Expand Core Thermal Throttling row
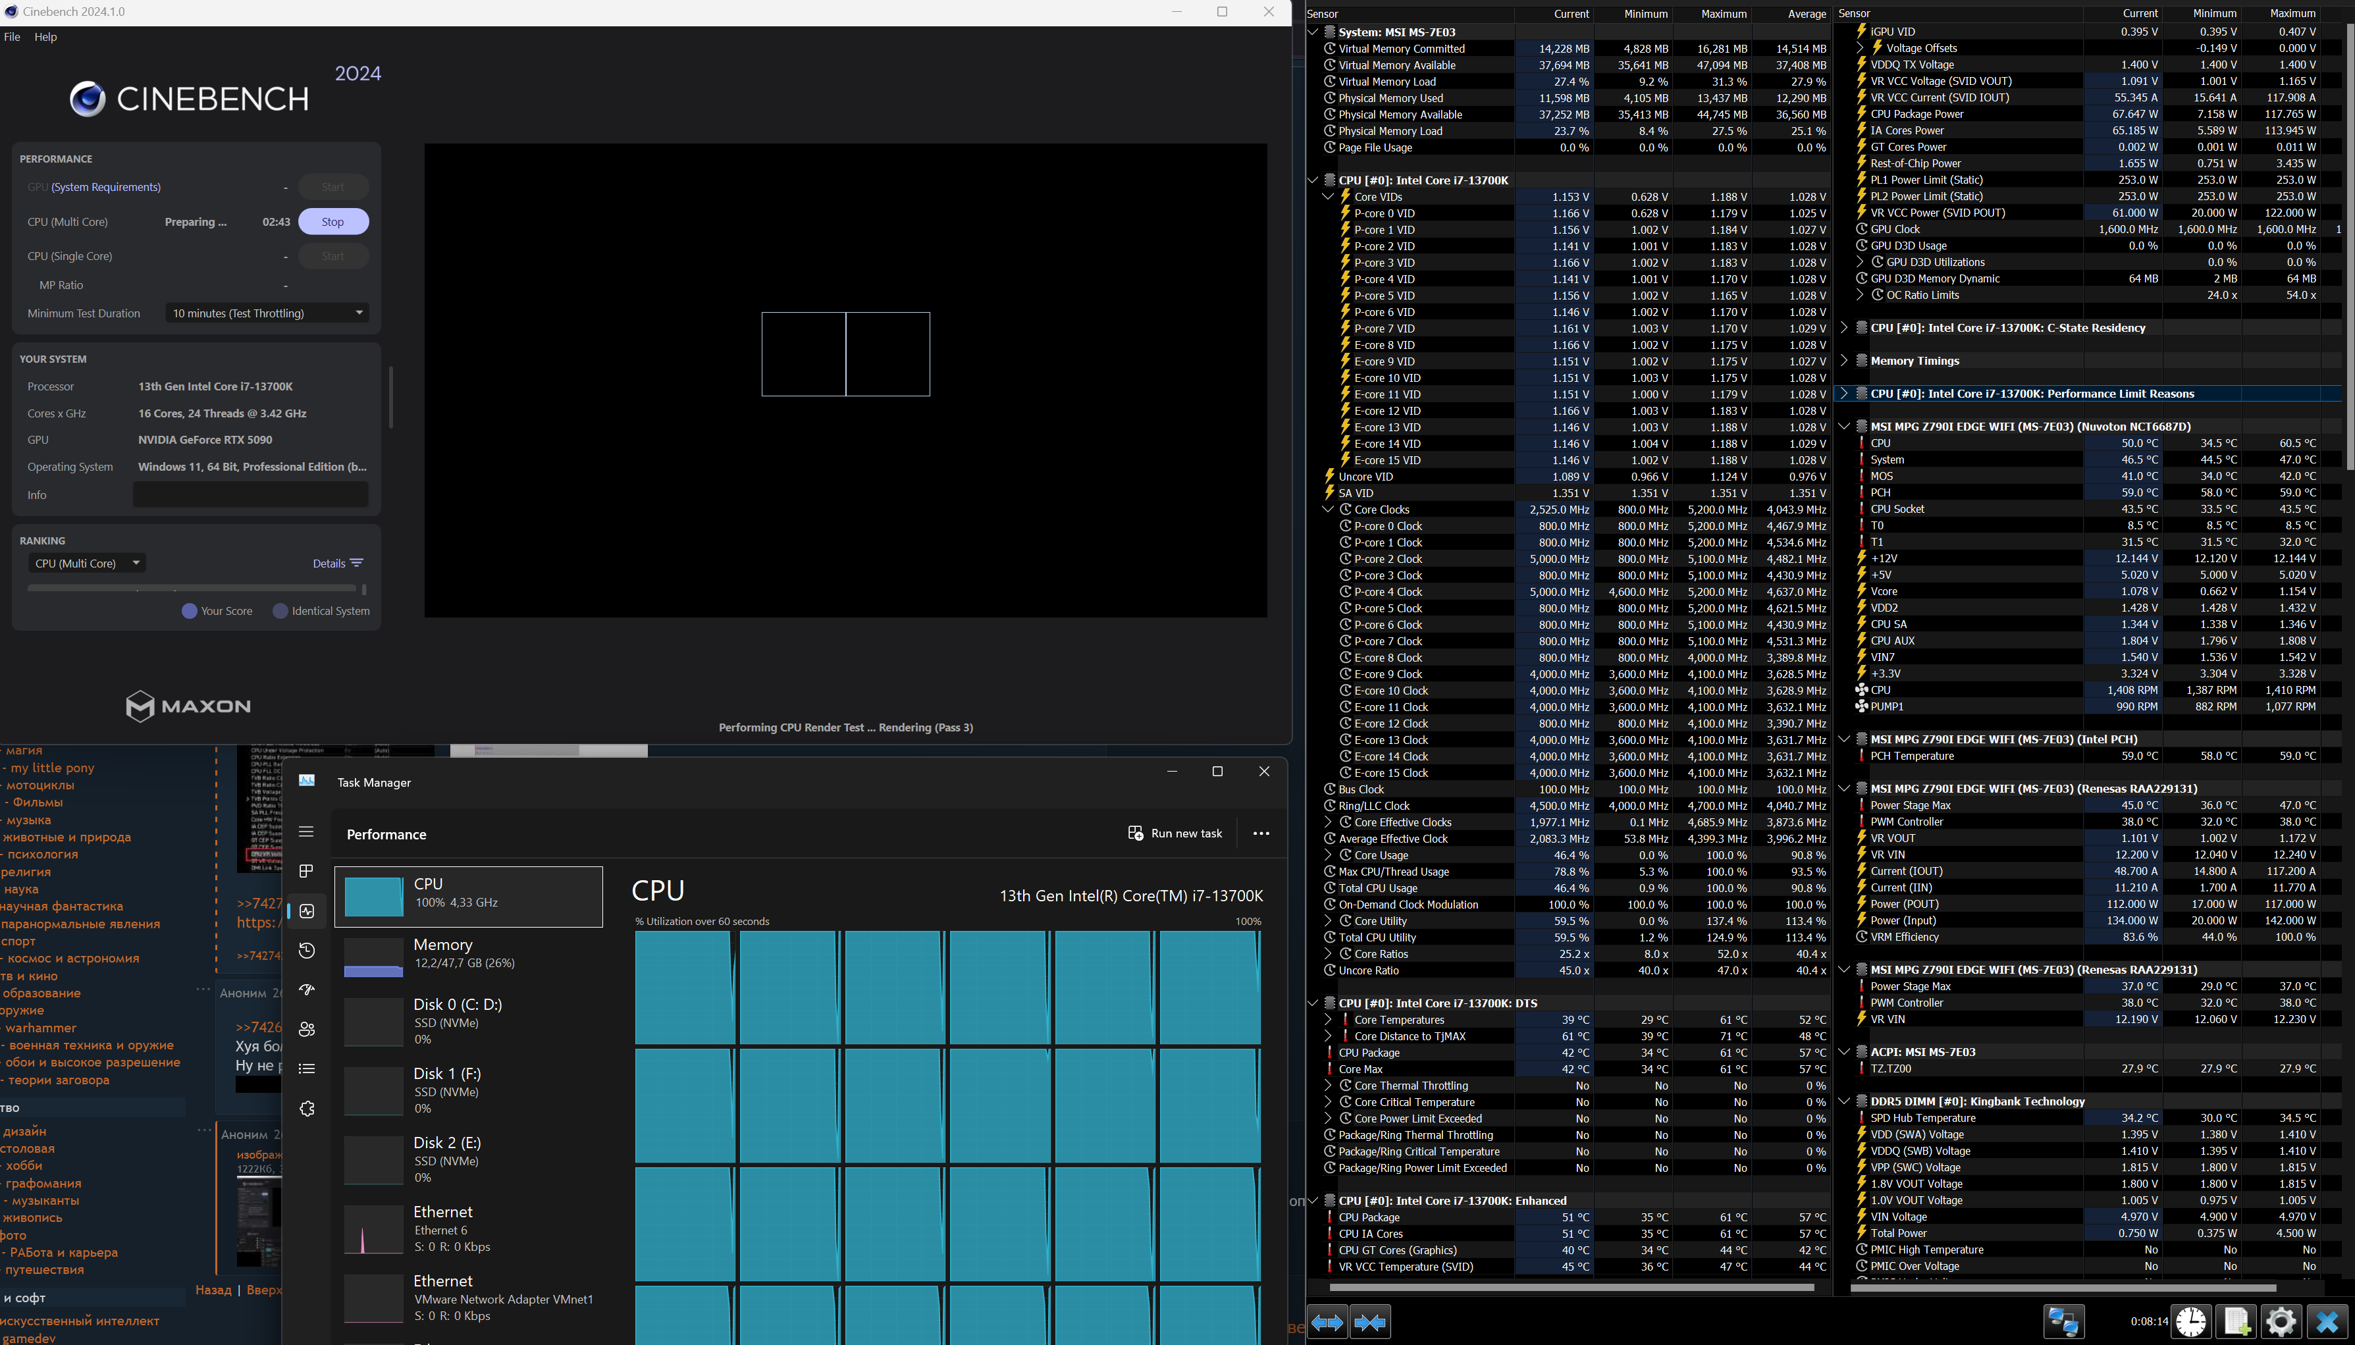The image size is (2355, 1345). coord(1328,1086)
